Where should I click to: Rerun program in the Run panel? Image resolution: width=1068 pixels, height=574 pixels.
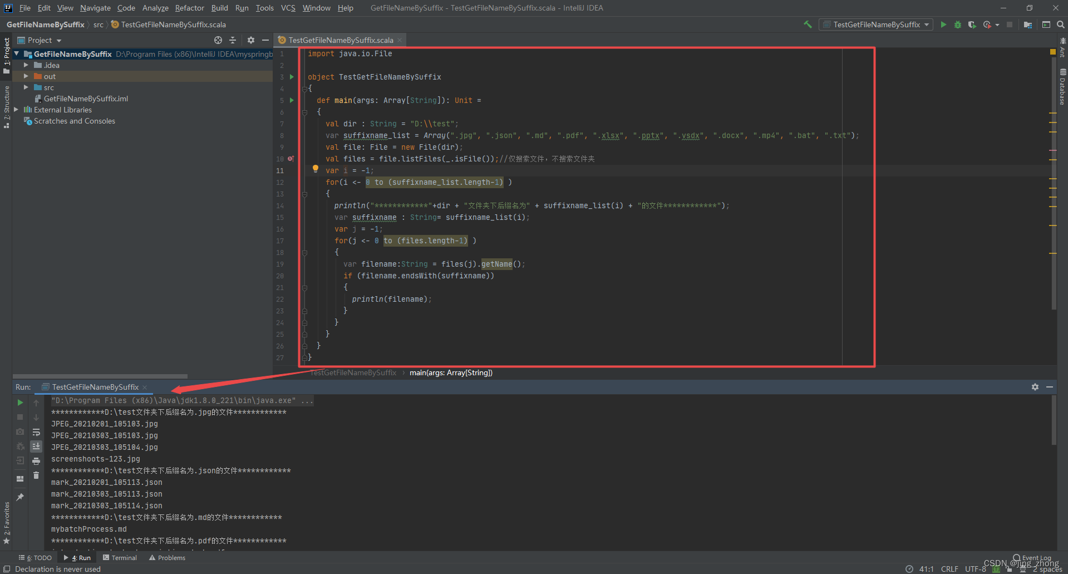[x=20, y=403]
